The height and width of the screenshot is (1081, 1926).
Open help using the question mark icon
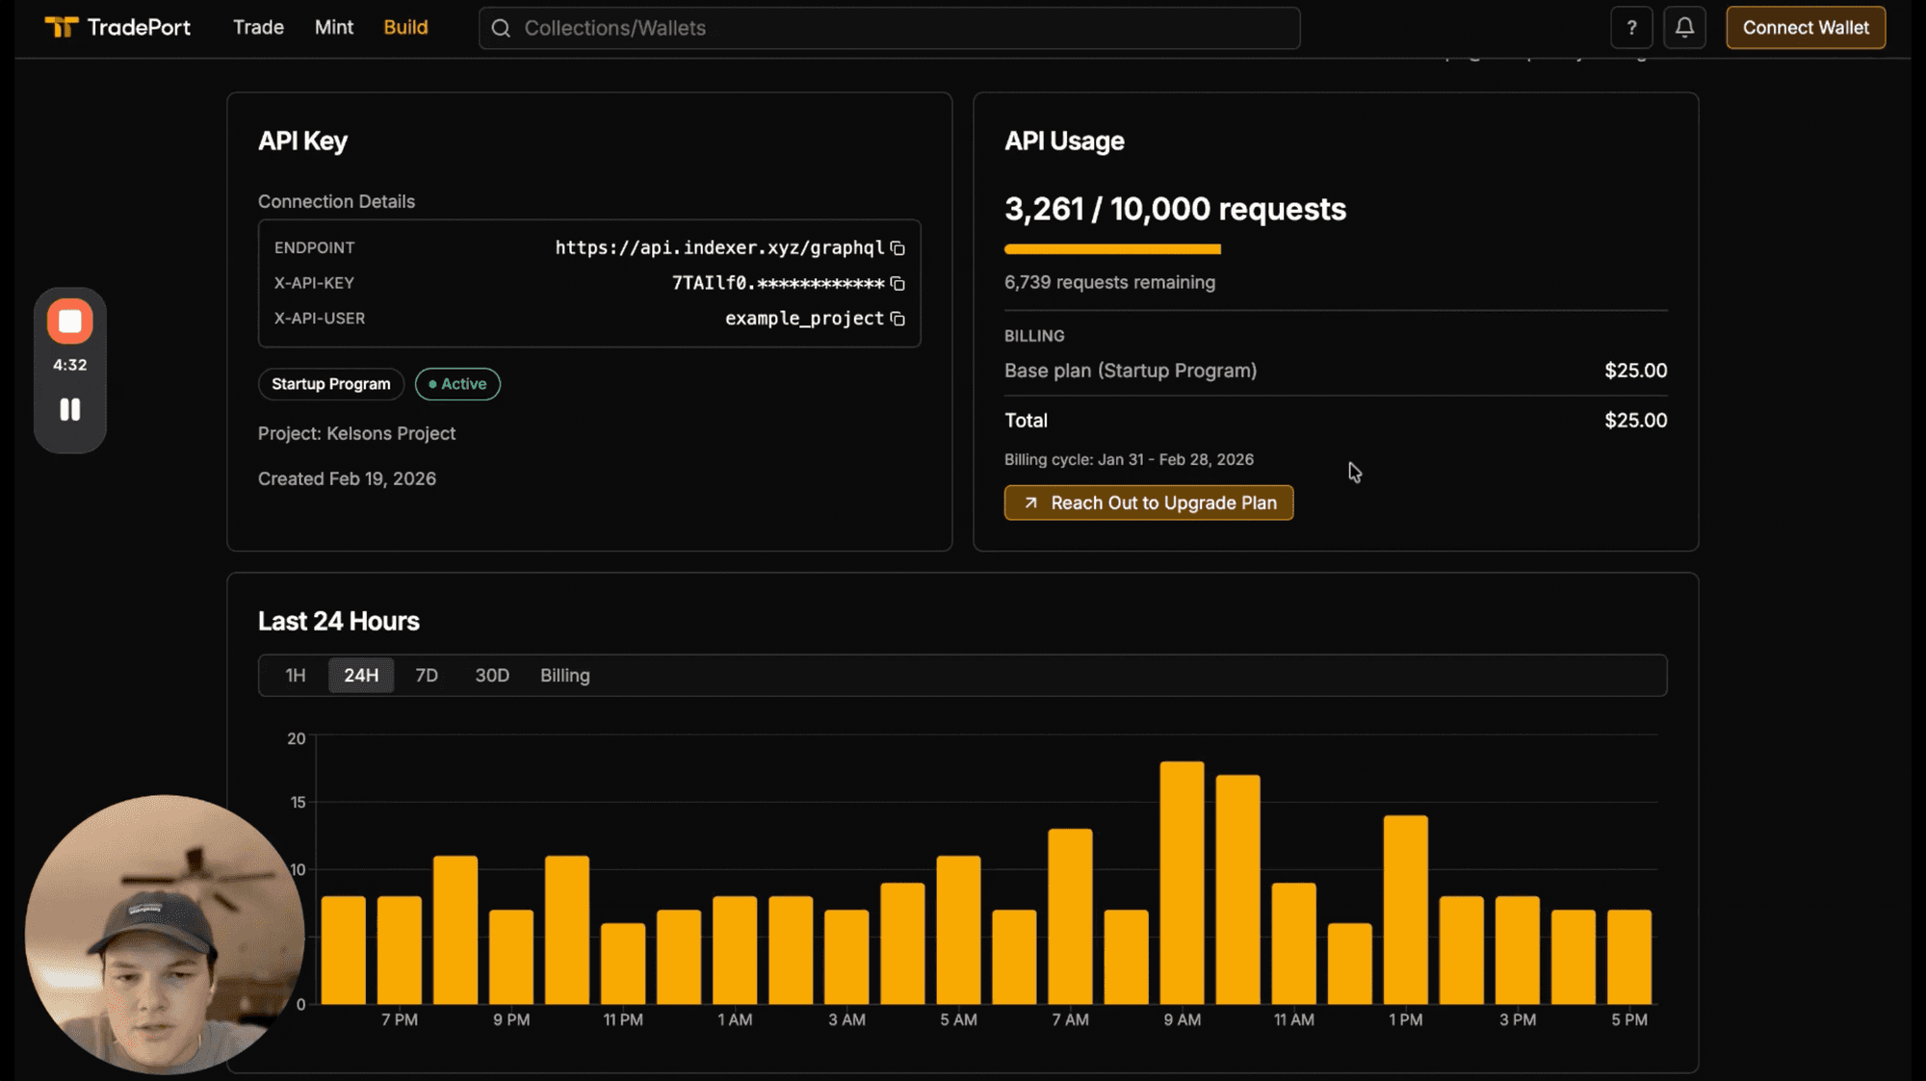(1632, 28)
